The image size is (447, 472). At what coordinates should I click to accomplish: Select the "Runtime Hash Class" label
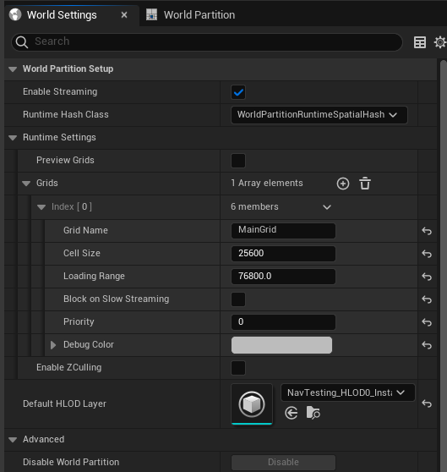(66, 114)
